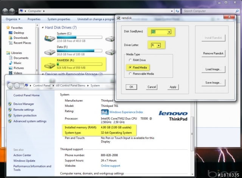Open the Windows Update link

coord(24,161)
